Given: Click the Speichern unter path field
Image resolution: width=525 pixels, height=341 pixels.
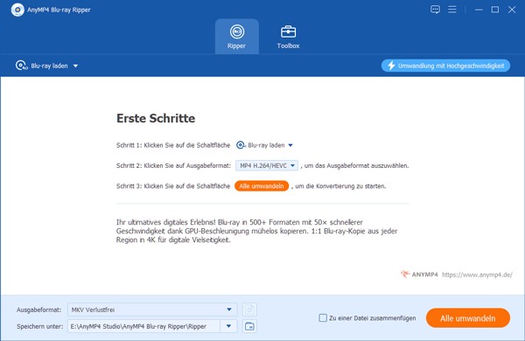Looking at the screenshot, I should coord(144,326).
